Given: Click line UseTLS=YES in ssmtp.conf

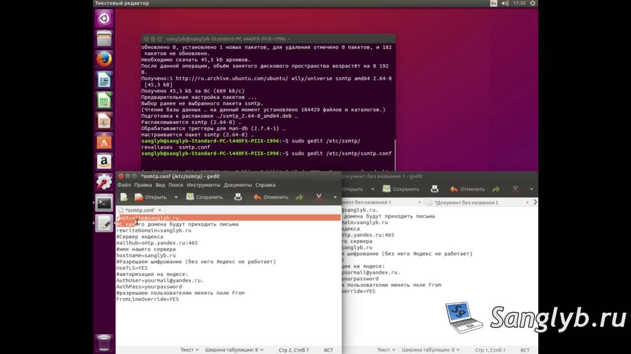Looking at the screenshot, I should [132, 268].
